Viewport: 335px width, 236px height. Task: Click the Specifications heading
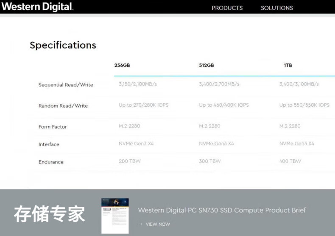pos(63,45)
